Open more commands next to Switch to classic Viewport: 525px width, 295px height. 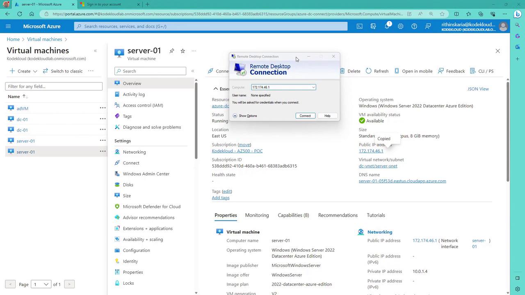pyautogui.click(x=91, y=71)
